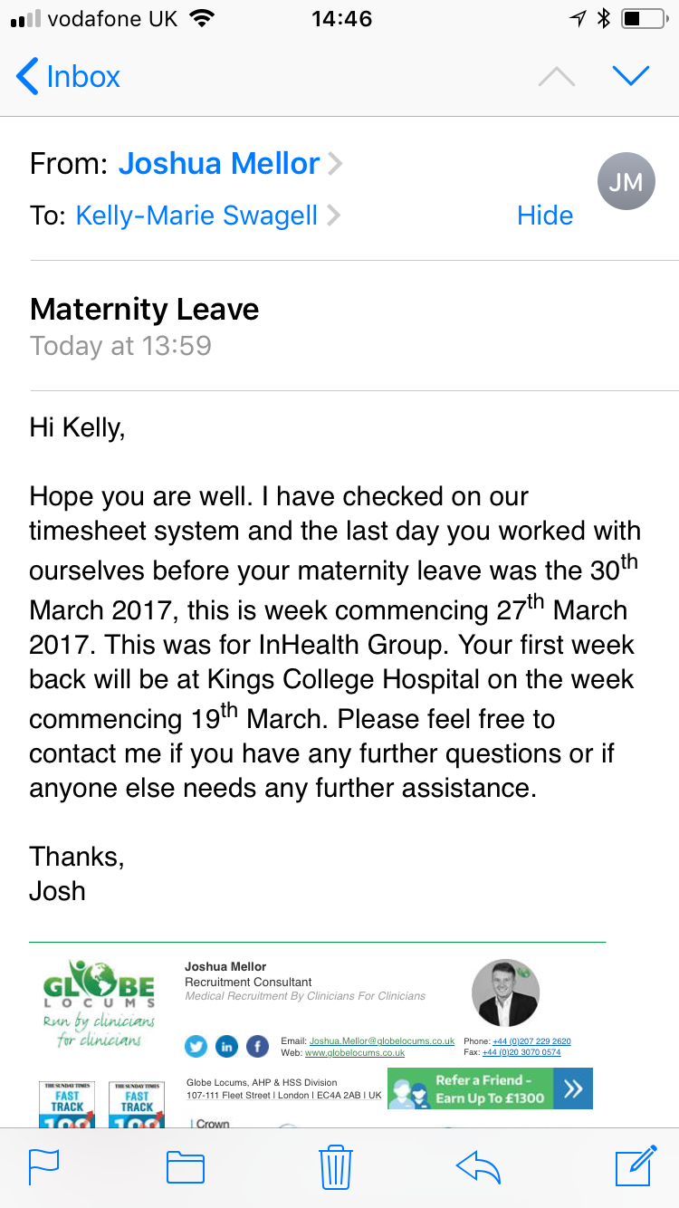This screenshot has height=1208, width=679.
Task: Tap the reply arrow icon
Action: tap(479, 1166)
